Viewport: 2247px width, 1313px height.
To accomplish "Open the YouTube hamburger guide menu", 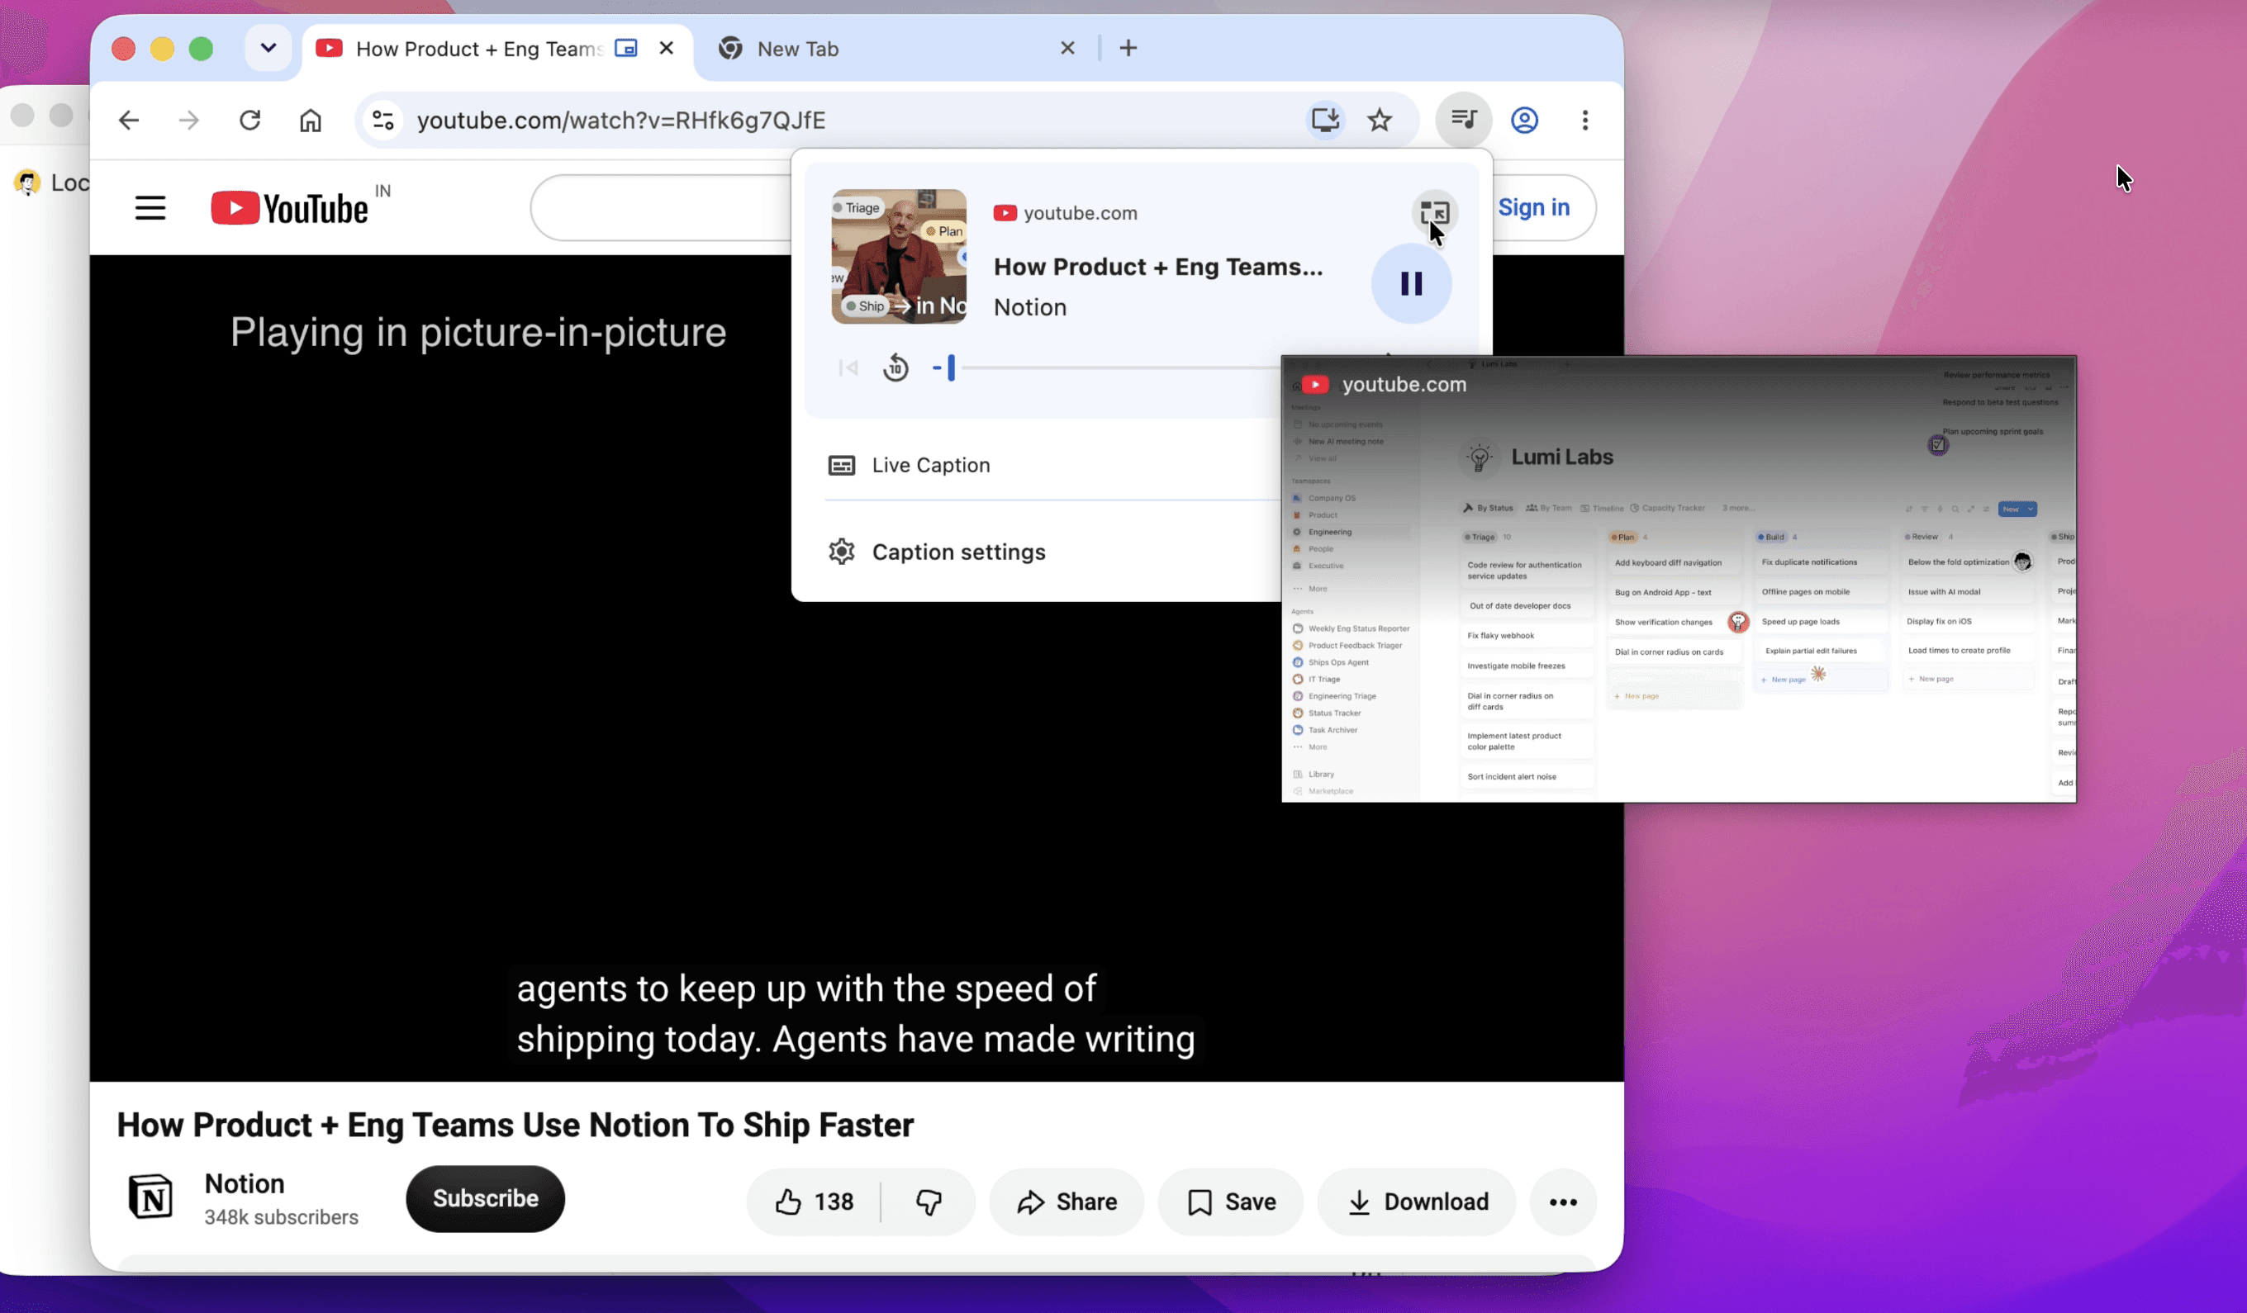I will (x=150, y=208).
